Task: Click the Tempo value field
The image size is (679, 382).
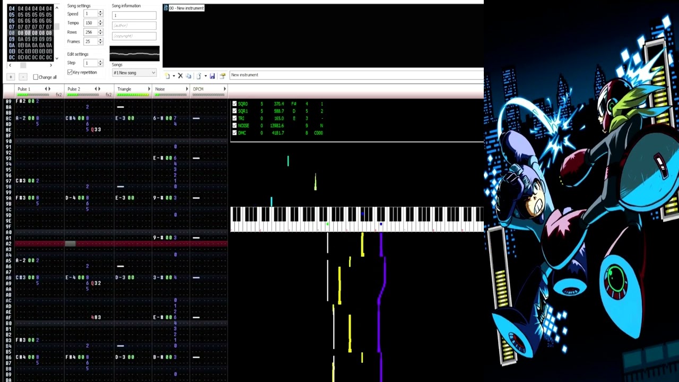Action: point(90,23)
